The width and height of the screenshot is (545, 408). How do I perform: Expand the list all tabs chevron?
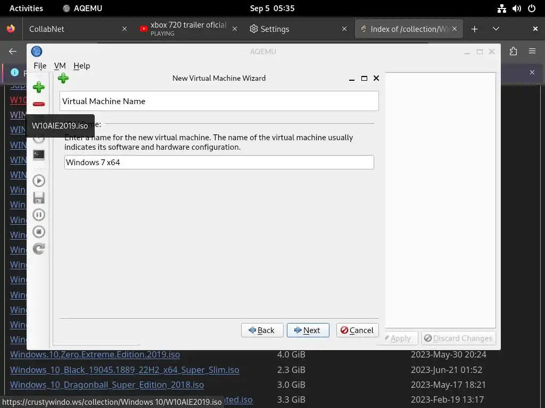click(x=496, y=29)
